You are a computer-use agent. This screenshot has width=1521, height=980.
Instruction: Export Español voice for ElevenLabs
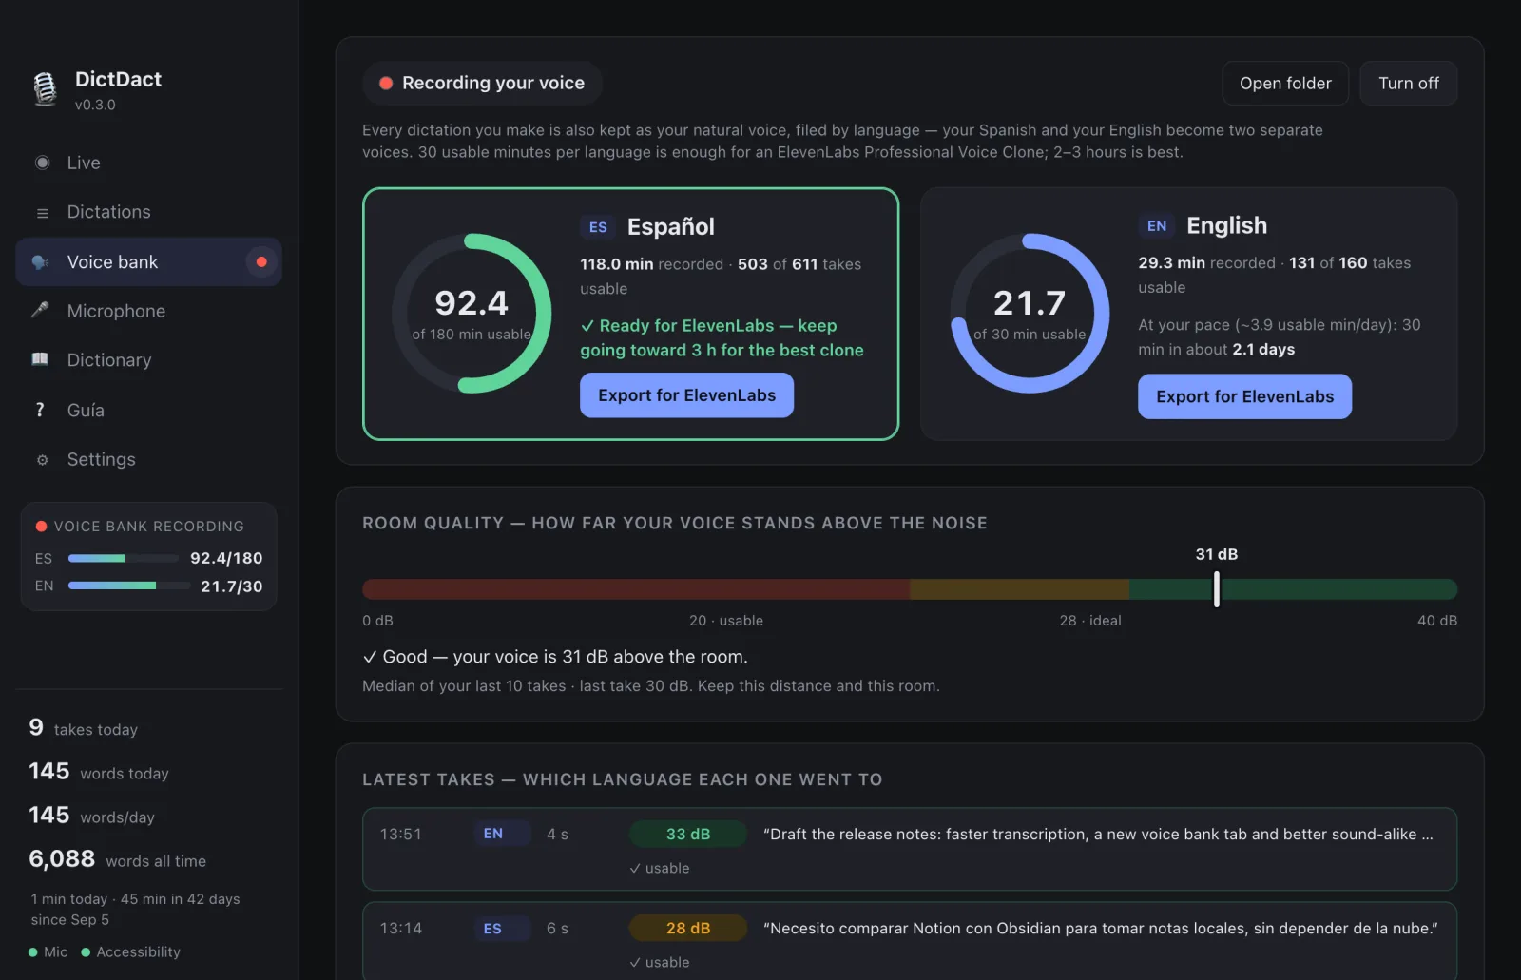click(686, 395)
